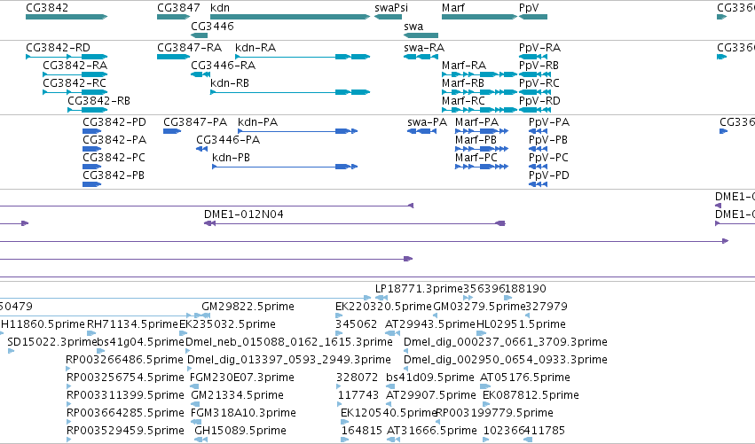Viewport: 755px width, 444px height.
Task: Click the CG3847 gene glyph
Action: [173, 17]
